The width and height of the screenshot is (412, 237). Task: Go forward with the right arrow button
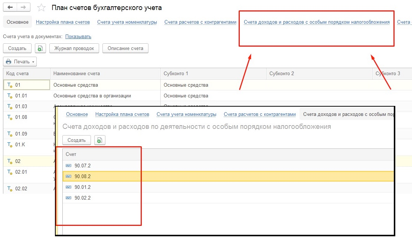coord(24,7)
